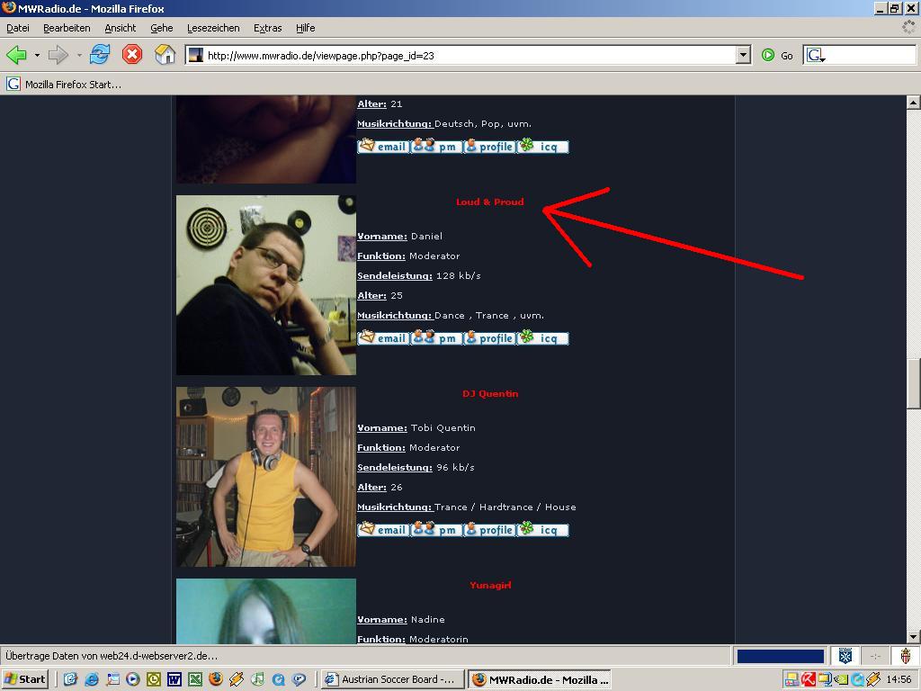Switch to MWRadio.de Mozilla taskbar button
The image size is (921, 691).
pyautogui.click(x=540, y=679)
